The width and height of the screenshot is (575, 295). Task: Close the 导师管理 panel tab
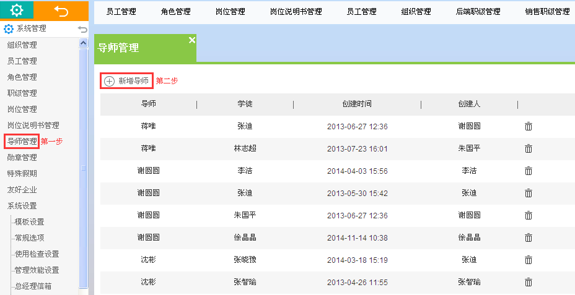[x=191, y=40]
